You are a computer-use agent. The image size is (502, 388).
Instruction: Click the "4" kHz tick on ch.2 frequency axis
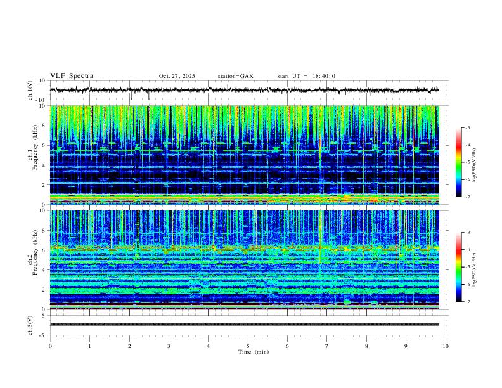[44, 270]
